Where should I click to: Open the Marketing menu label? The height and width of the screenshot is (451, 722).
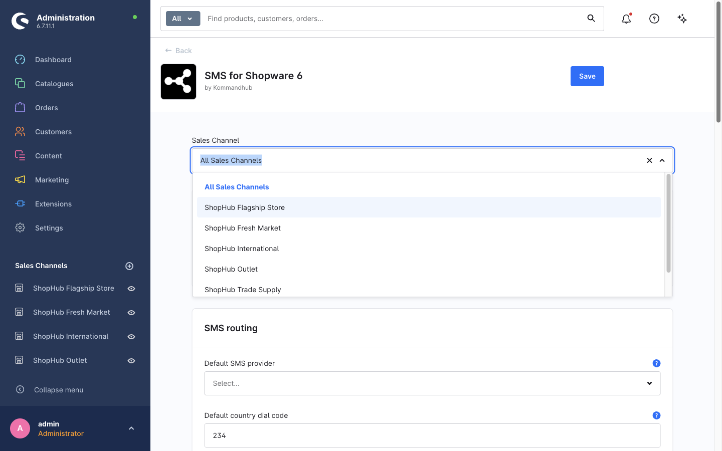tap(52, 180)
